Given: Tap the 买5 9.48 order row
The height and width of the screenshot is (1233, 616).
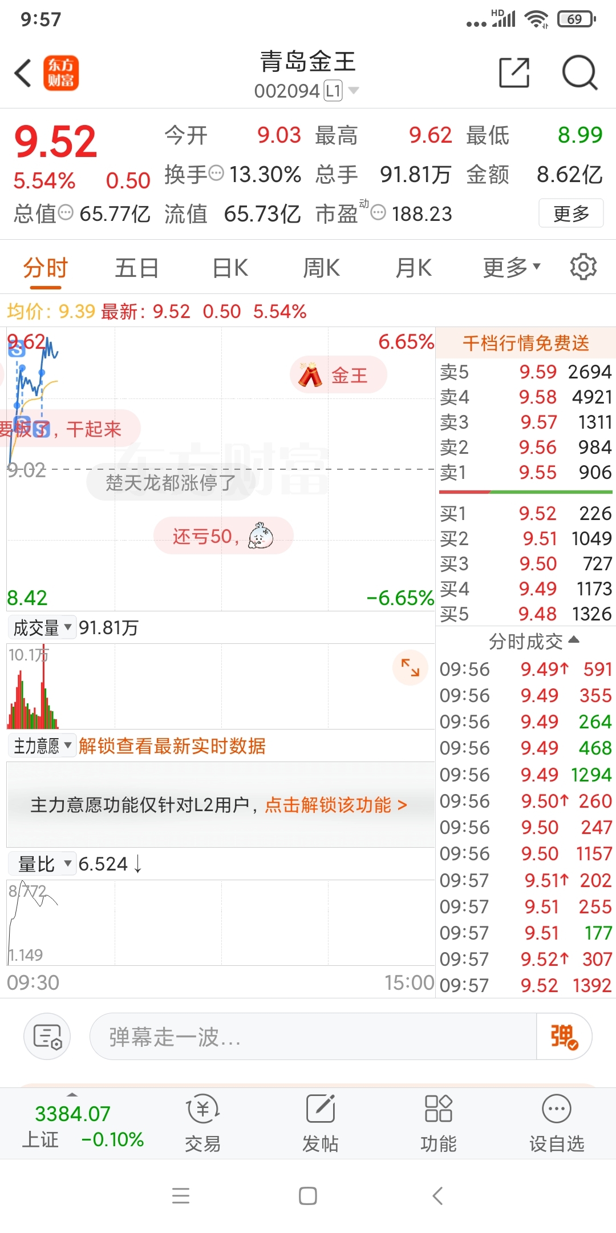Looking at the screenshot, I should click(x=526, y=614).
